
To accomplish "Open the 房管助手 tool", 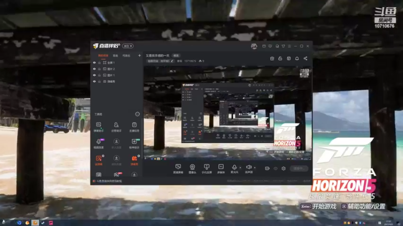I will pos(116,127).
